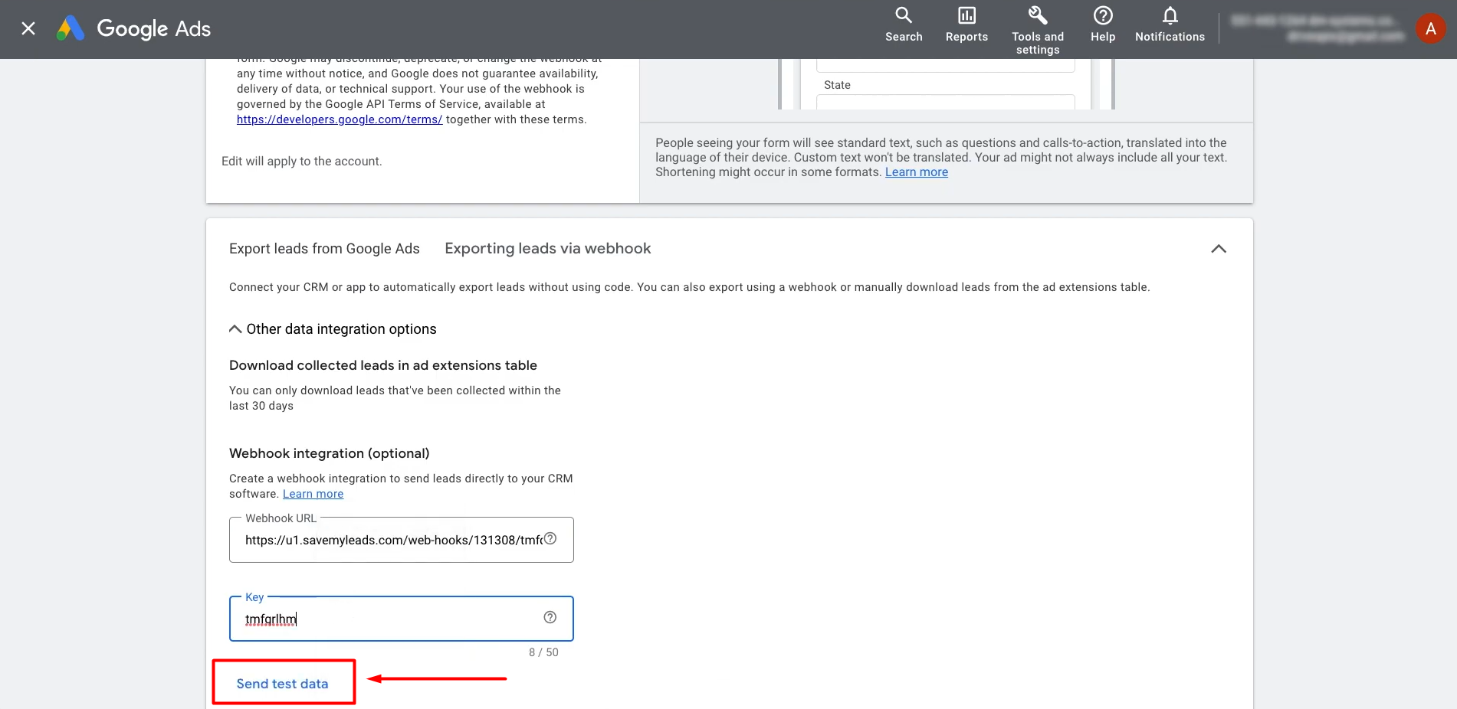Click help icon in Key field
Screen dimensions: 1457x709
click(x=550, y=617)
